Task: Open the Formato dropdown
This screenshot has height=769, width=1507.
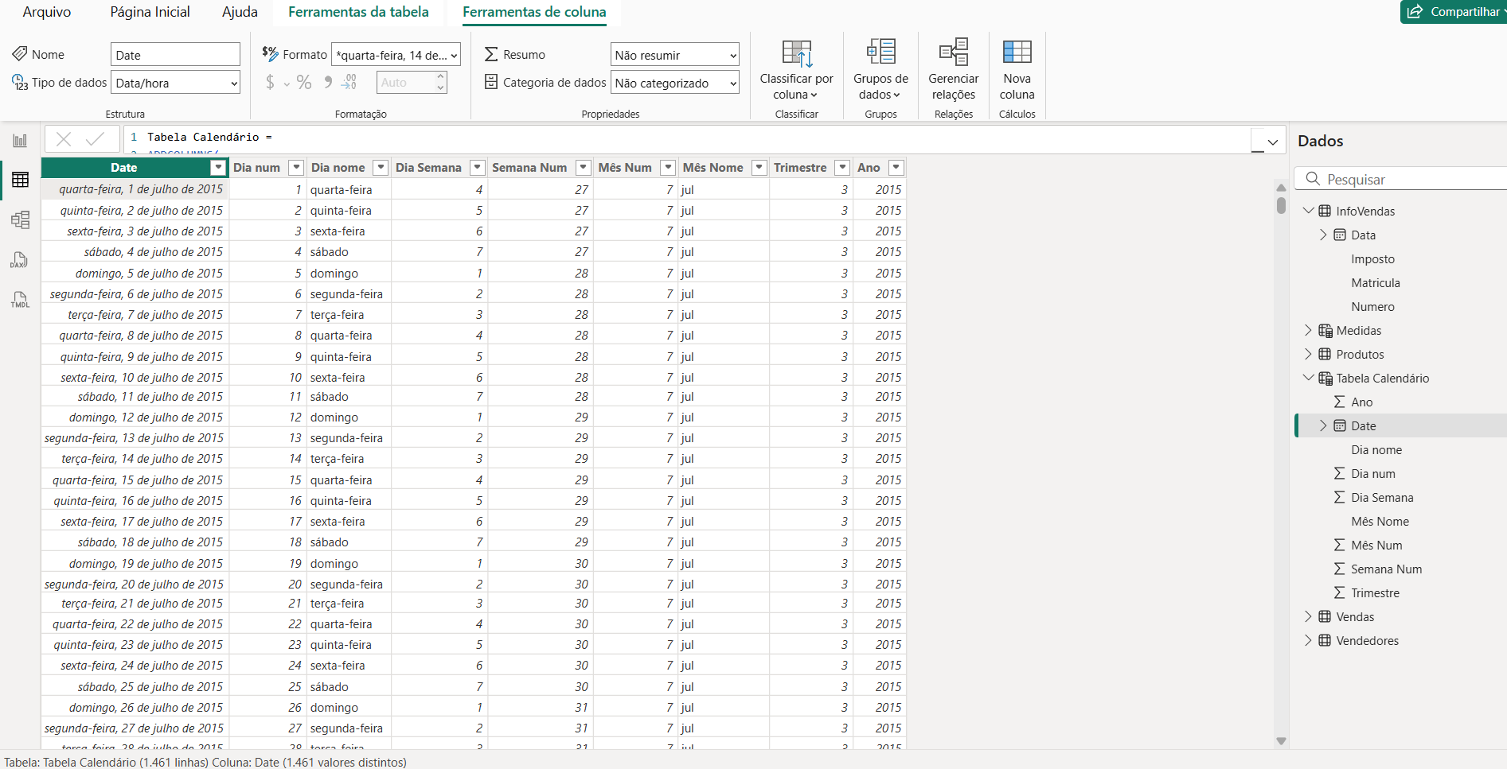Action: tap(396, 55)
